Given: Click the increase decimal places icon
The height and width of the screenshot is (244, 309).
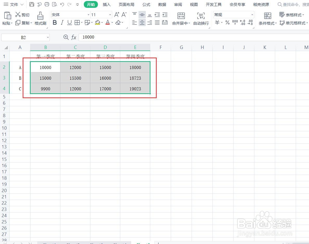Looking at the screenshot, I should (x=243, y=22).
